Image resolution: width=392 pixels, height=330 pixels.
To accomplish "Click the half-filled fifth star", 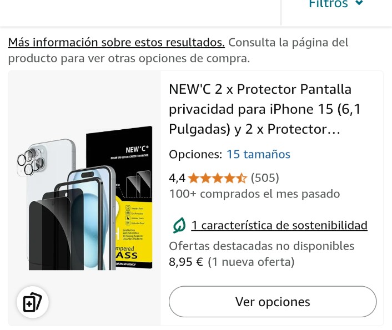I will point(241,179).
